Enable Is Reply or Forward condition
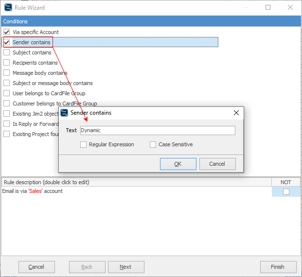 6,124
